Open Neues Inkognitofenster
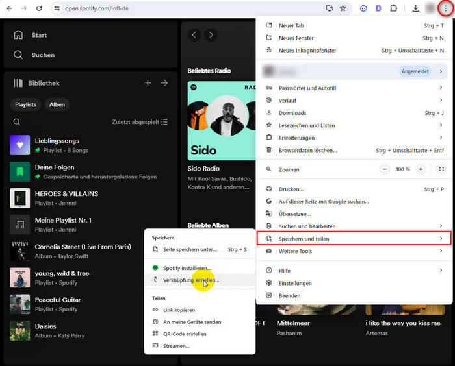The width and height of the screenshot is (455, 366). pos(354,51)
